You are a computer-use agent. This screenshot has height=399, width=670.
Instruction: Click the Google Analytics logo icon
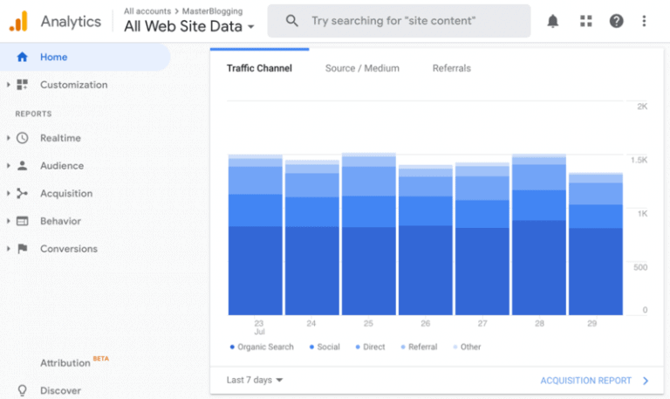pyautogui.click(x=18, y=21)
